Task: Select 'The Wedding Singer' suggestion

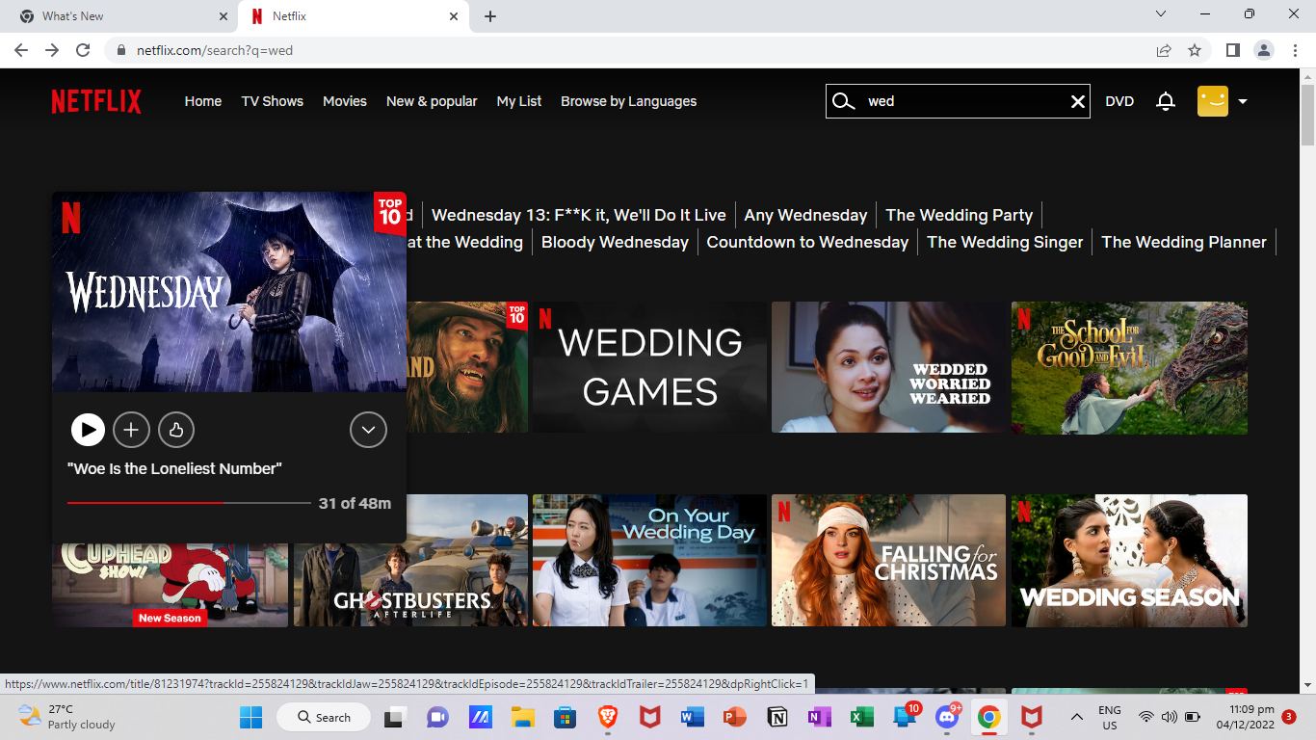Action: coord(1005,242)
